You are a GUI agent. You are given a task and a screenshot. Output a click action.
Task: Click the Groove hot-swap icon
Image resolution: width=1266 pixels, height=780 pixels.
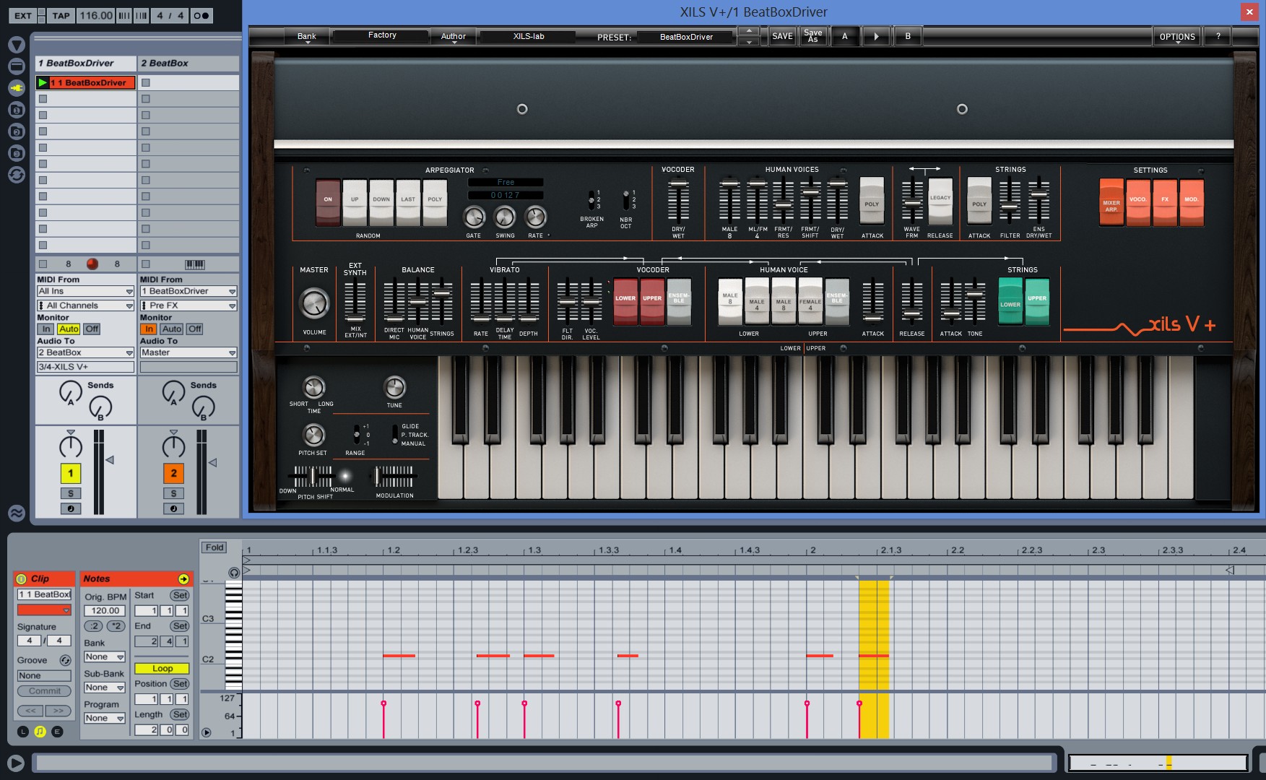pos(65,660)
